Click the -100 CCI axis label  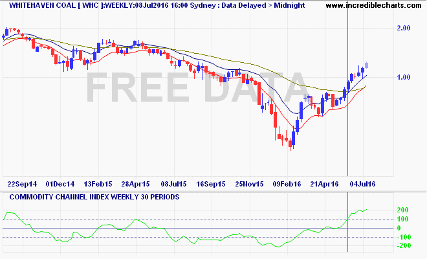pyautogui.click(x=404, y=237)
